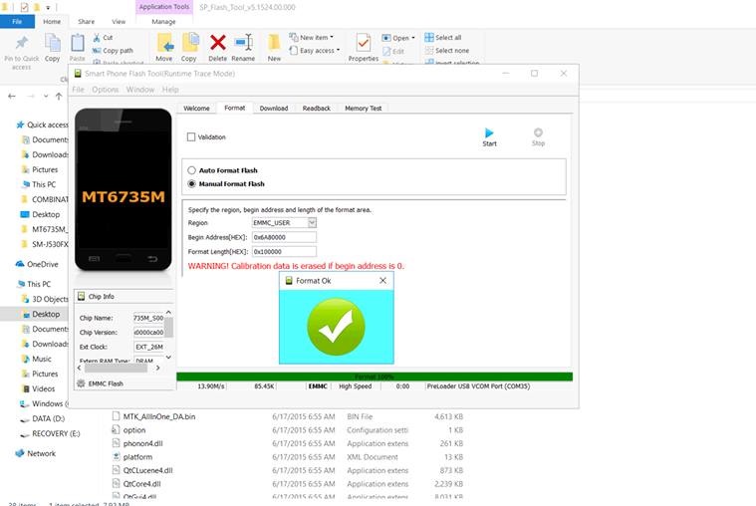This screenshot has height=506, width=756.
Task: Click the Copy path icon
Action: (97, 50)
